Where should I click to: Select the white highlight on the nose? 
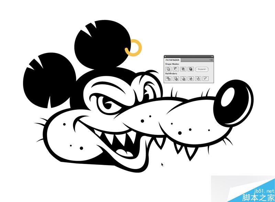(228, 97)
